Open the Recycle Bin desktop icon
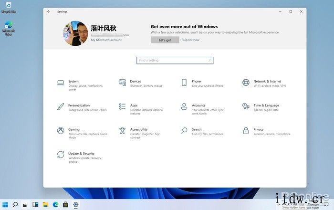The width and height of the screenshot is (334, 210). tap(8, 7)
